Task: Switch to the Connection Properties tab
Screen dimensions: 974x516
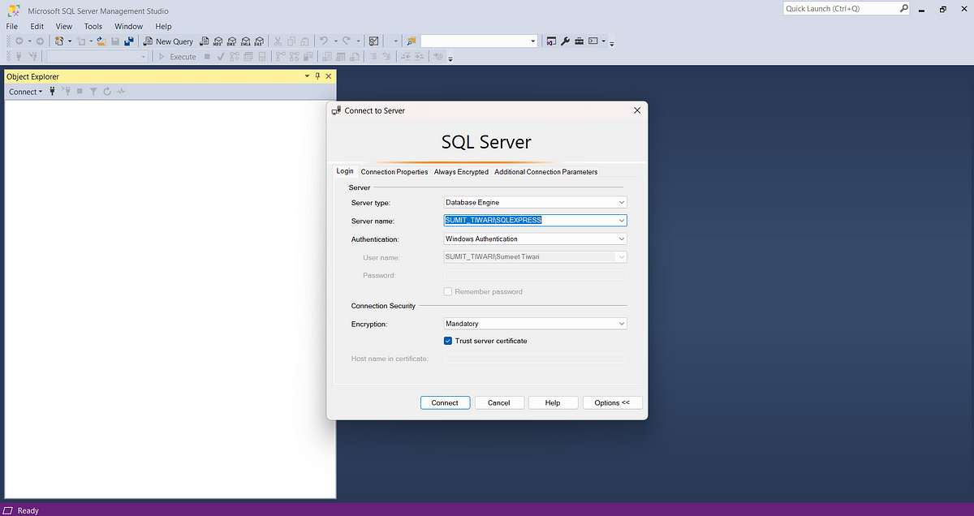Action: [x=394, y=172]
